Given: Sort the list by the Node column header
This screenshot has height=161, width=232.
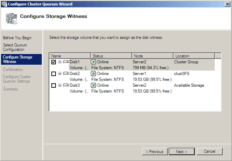Looking at the screenshot, I should (x=152, y=56).
